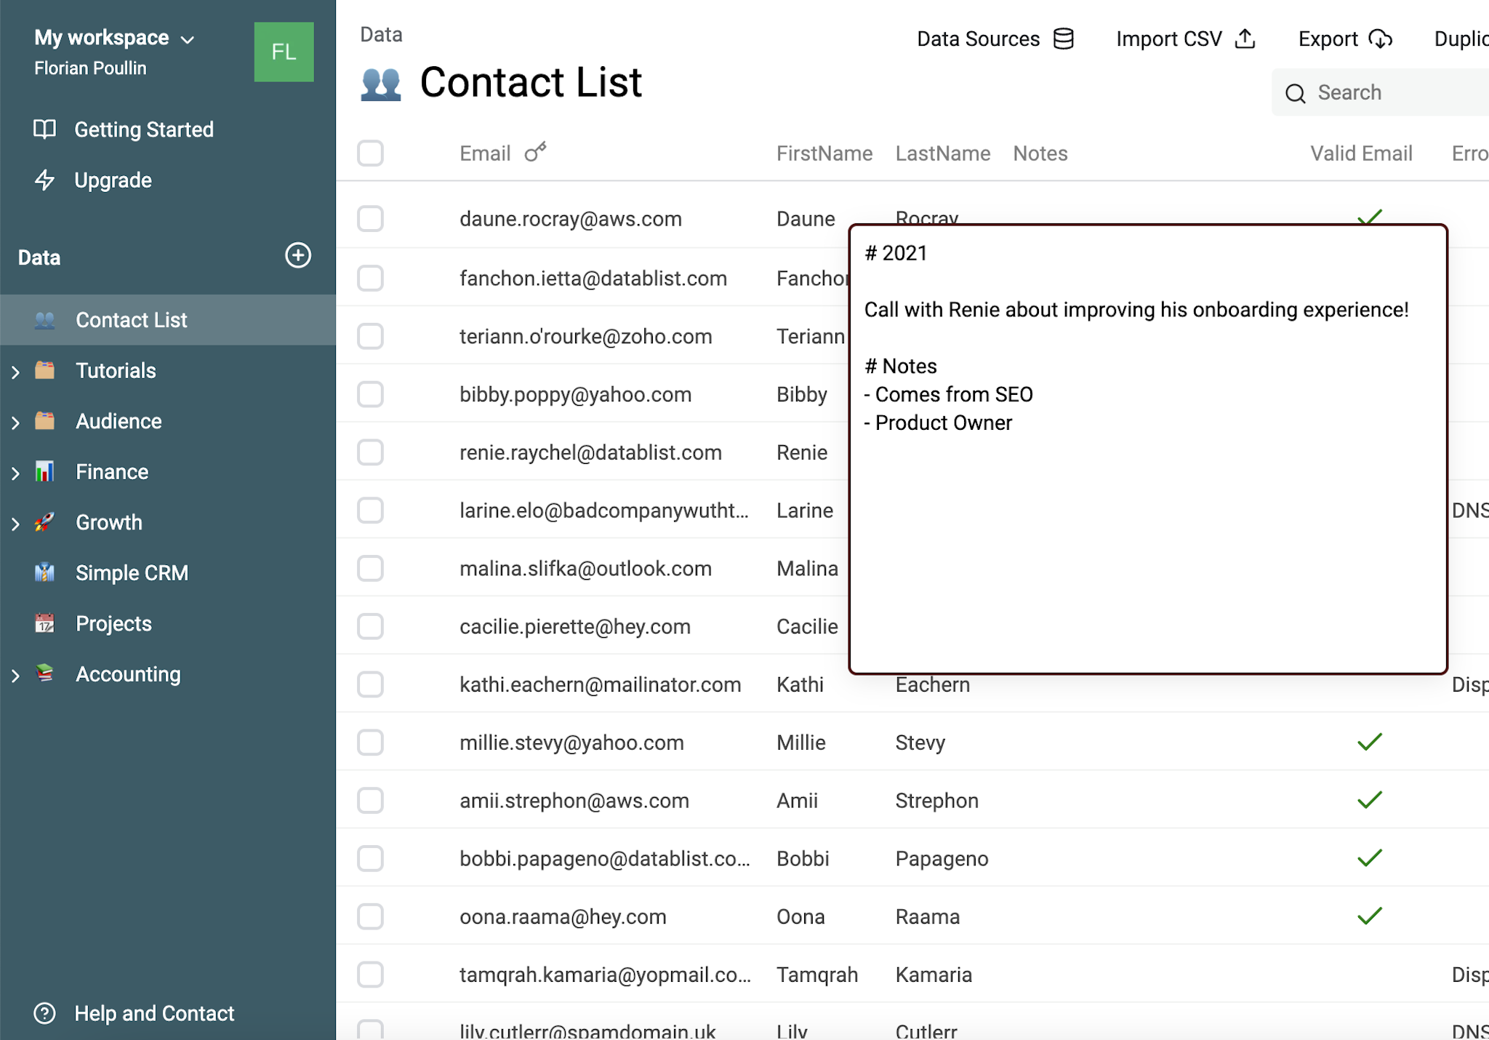Check the select-all checkbox in header

(370, 153)
